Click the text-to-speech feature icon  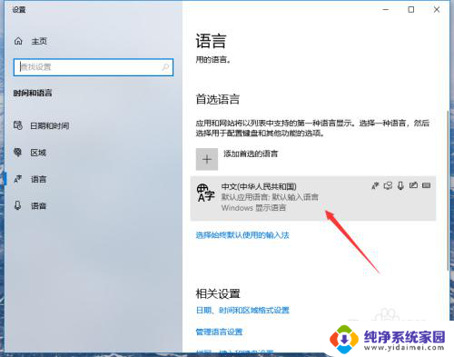(x=388, y=185)
